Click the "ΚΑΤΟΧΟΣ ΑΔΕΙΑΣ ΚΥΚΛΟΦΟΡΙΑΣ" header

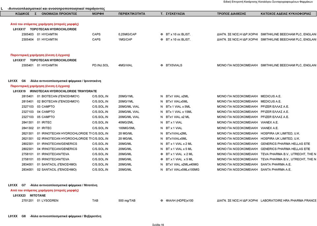[x=286, y=14]
